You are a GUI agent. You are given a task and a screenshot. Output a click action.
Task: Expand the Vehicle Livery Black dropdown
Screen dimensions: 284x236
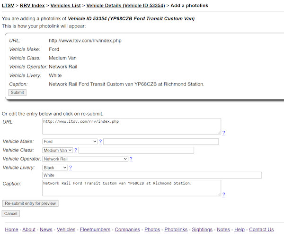(55, 168)
